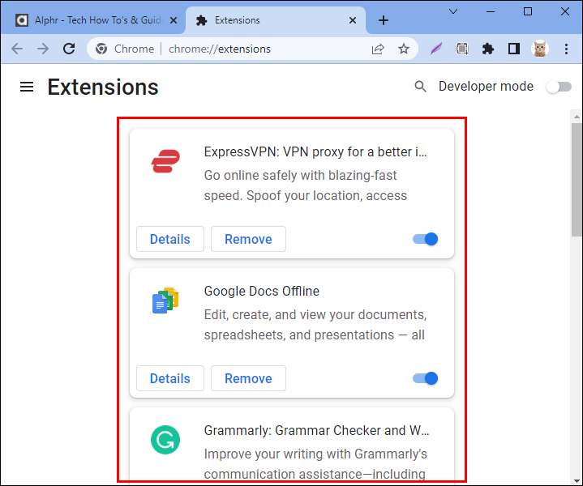Disable the Google Docs Offline toggle

pos(426,378)
